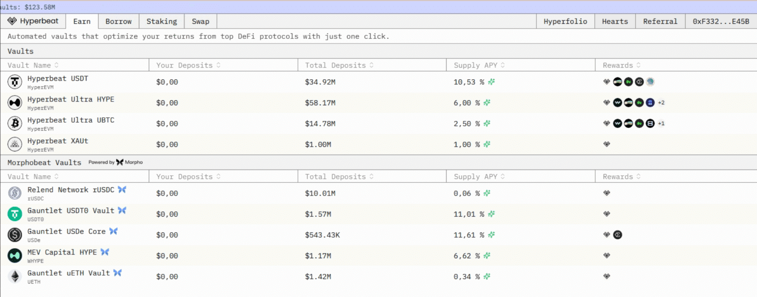Switch to the Borrow tab
Image resolution: width=757 pixels, height=297 pixels.
(119, 21)
